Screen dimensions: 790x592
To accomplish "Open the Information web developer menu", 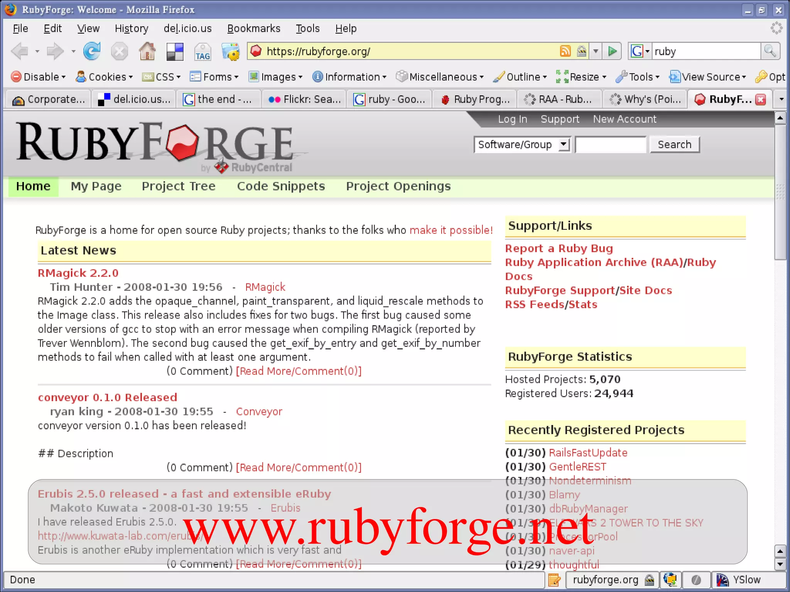I will point(349,77).
